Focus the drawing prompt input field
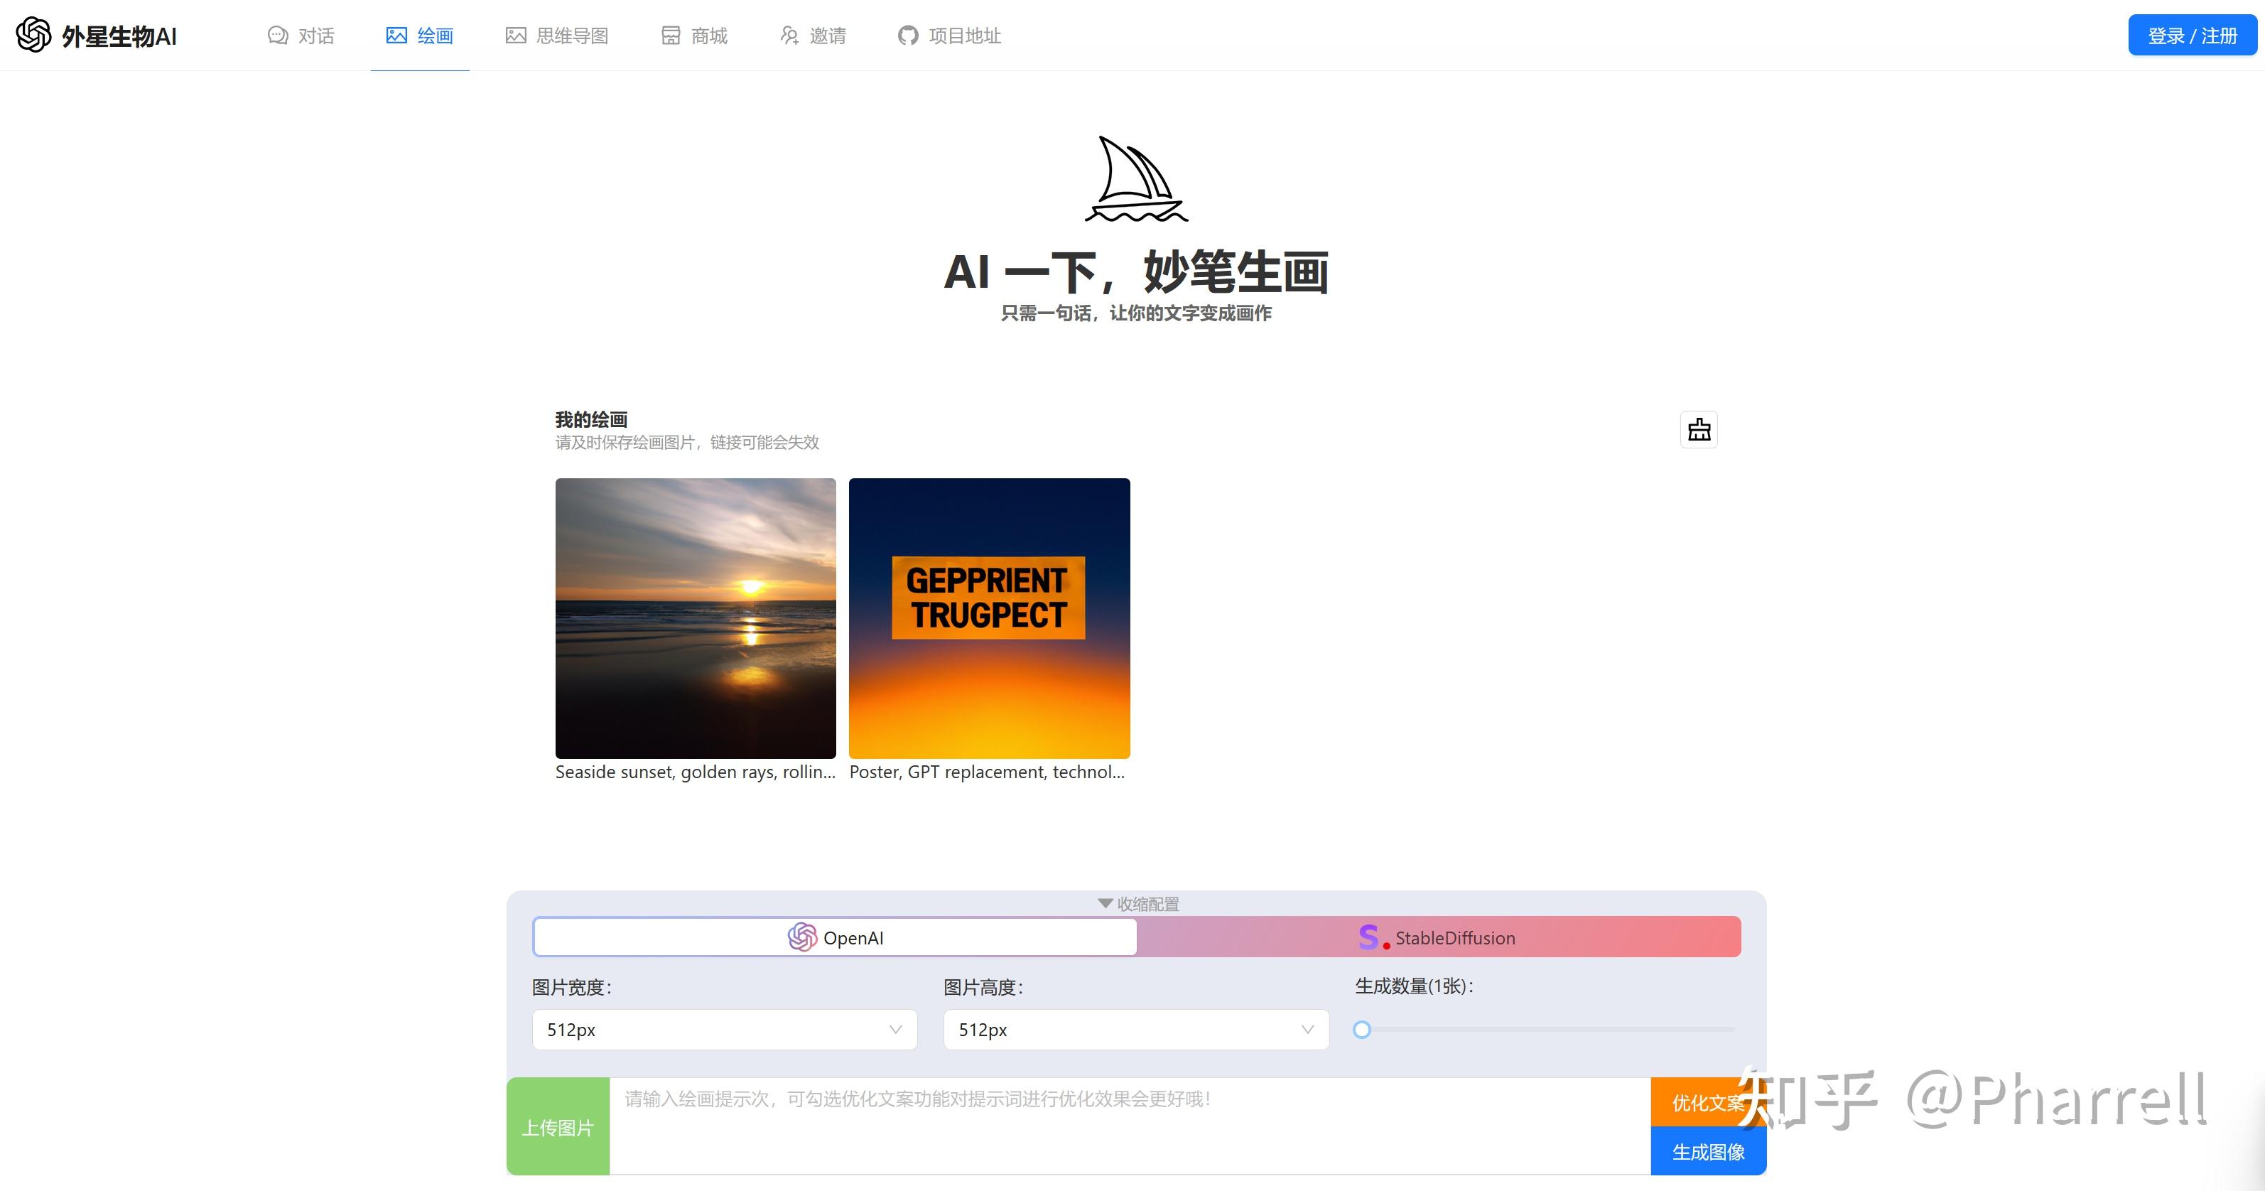This screenshot has width=2265, height=1191. pos(1130,1126)
